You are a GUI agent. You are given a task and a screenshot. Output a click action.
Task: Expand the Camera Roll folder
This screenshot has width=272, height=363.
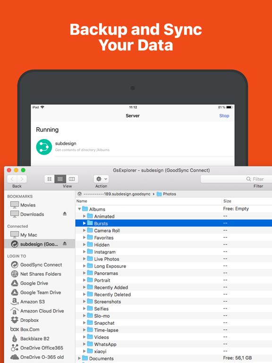84,231
